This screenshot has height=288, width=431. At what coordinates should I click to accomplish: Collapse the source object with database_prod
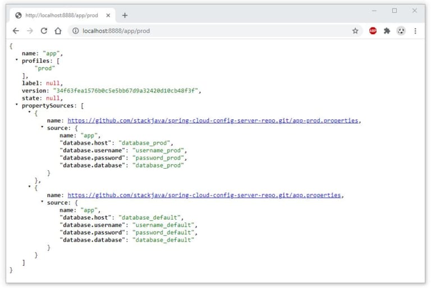pos(42,127)
